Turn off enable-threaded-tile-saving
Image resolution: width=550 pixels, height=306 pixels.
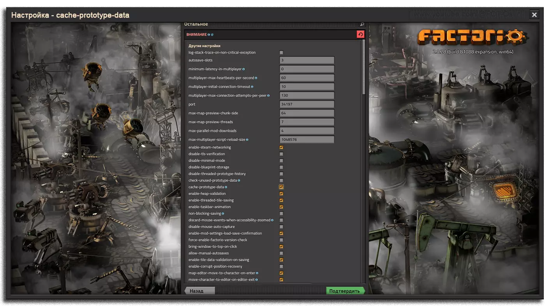coord(281,200)
